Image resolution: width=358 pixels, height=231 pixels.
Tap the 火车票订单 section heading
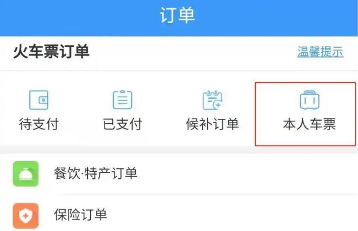pos(51,52)
